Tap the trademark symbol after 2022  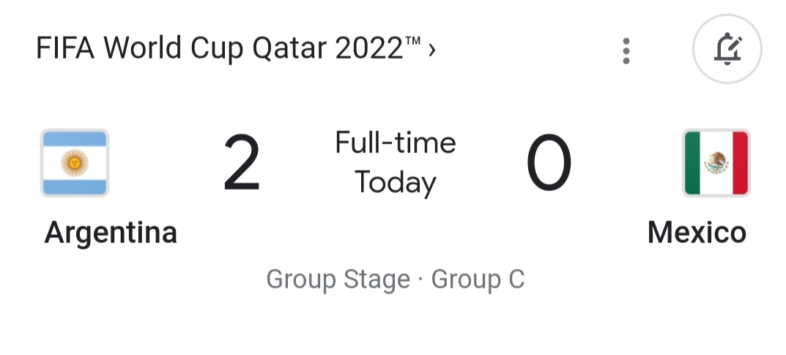[413, 41]
